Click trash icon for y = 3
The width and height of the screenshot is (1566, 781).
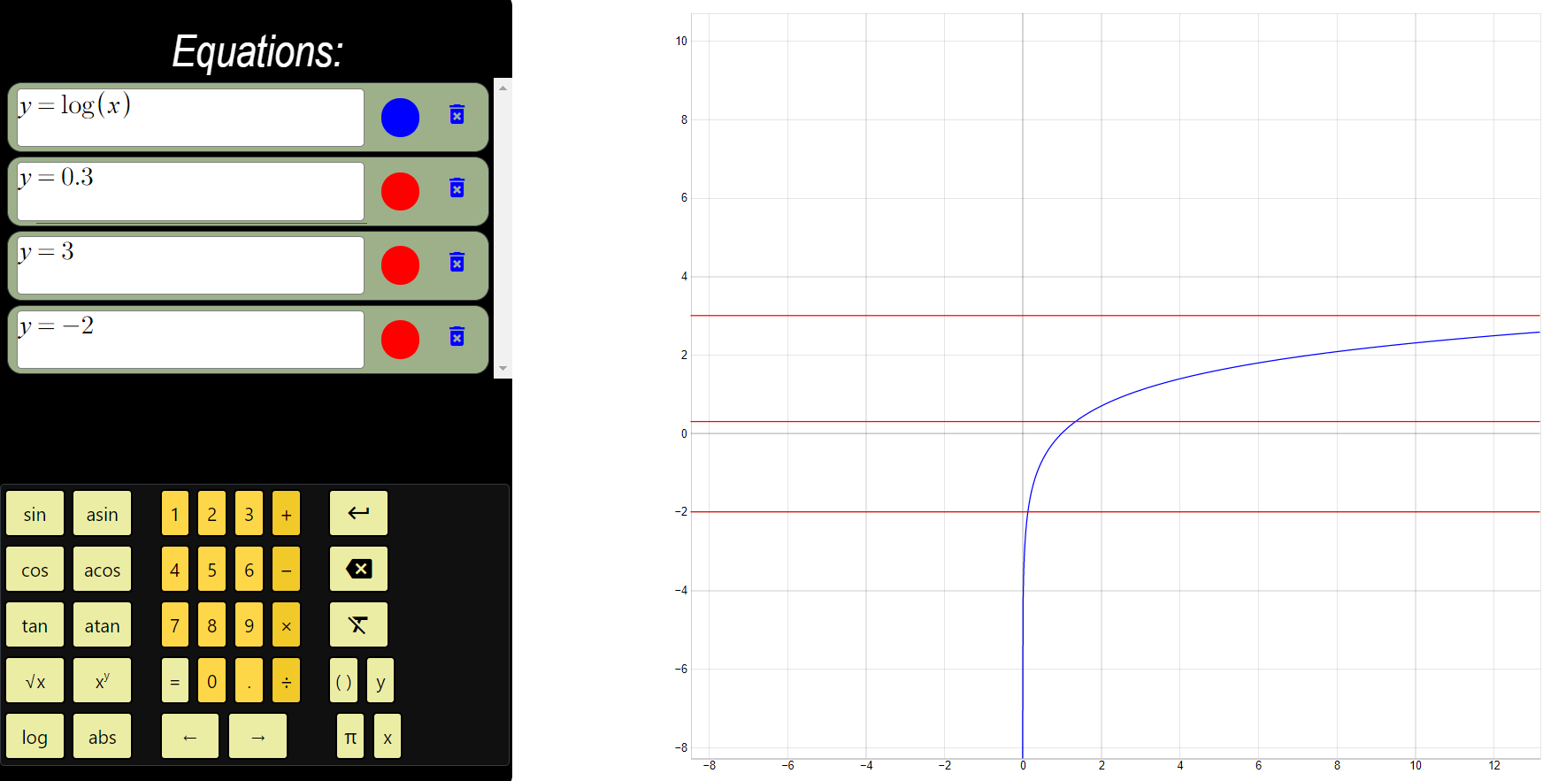tap(457, 263)
